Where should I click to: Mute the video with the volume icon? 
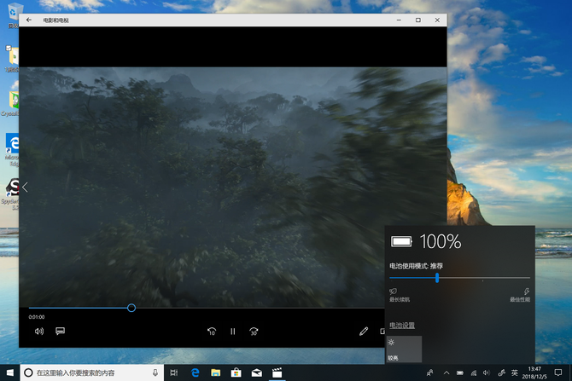coord(39,331)
